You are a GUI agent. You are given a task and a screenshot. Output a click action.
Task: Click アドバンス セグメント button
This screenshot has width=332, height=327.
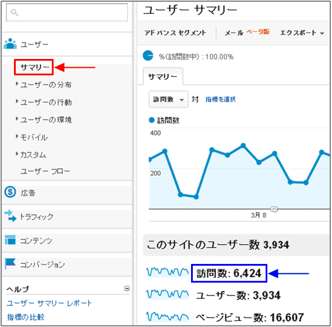pos(175,33)
